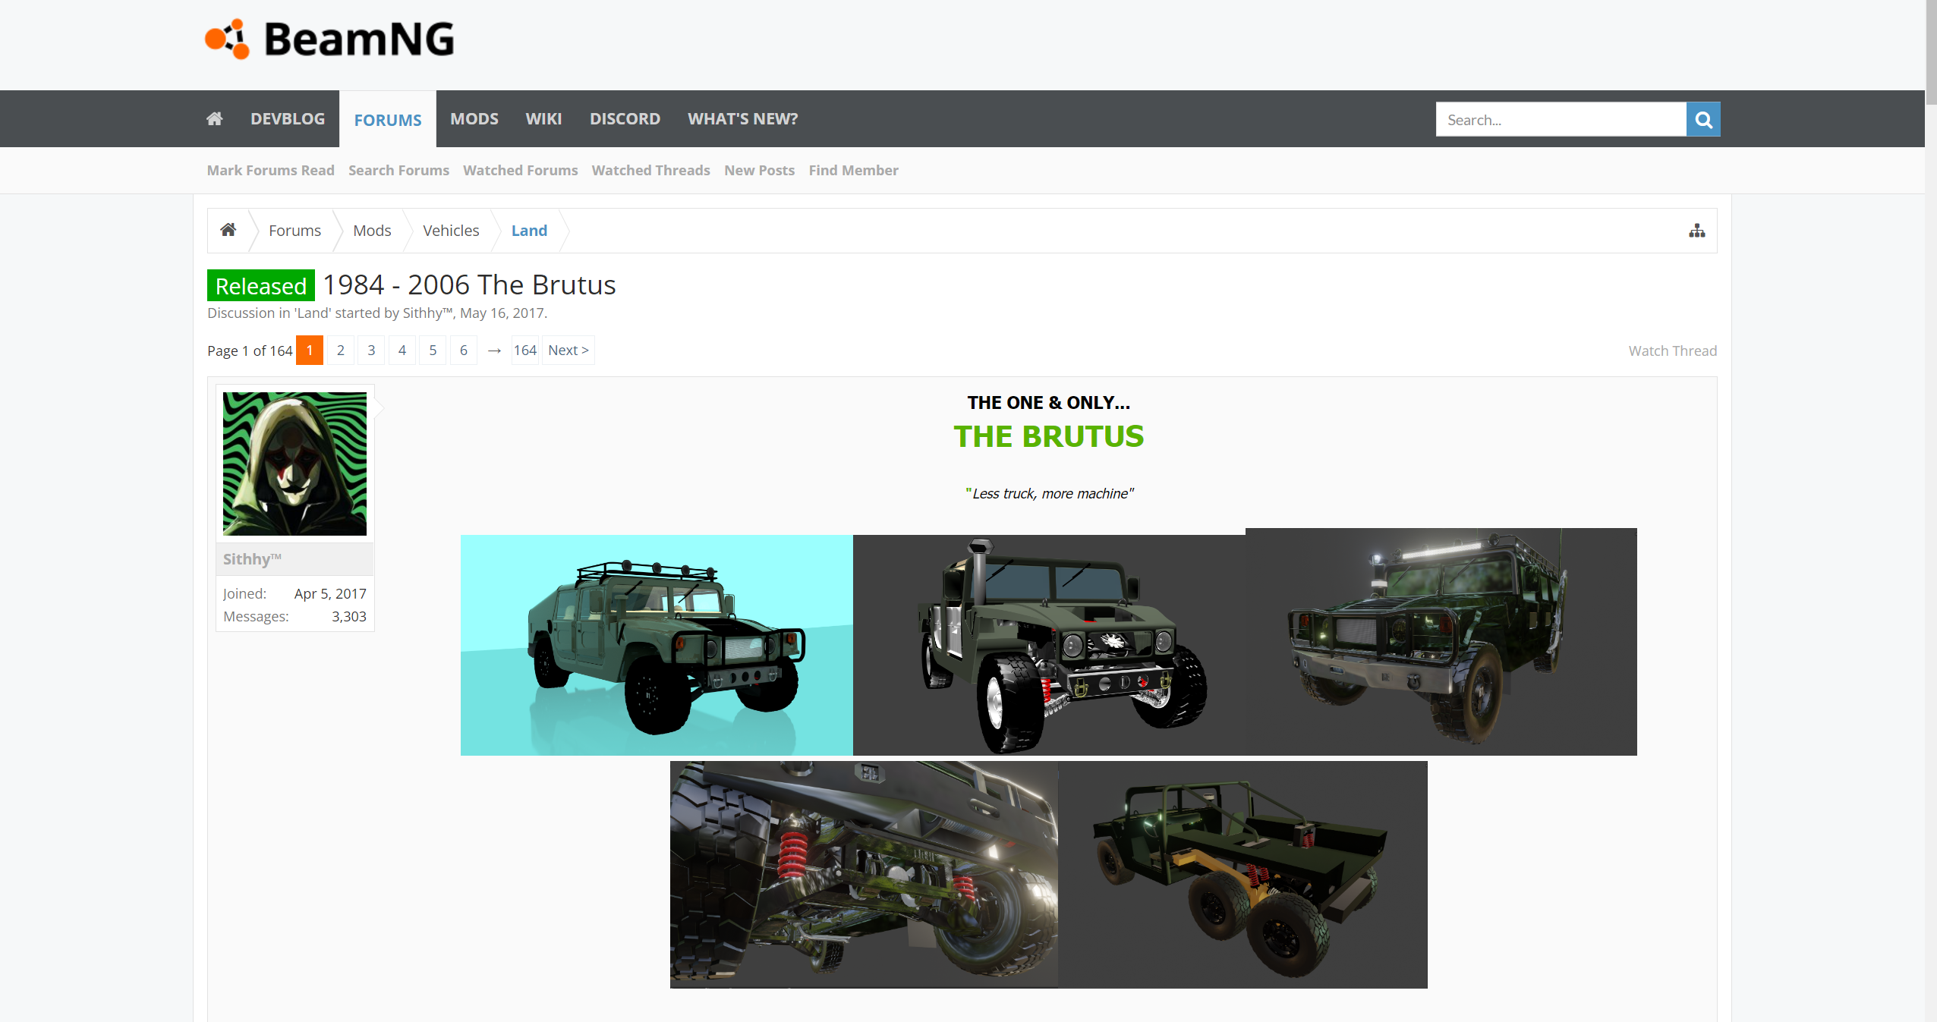
Task: Open the Brutus image with light bar
Action: coord(1441,641)
